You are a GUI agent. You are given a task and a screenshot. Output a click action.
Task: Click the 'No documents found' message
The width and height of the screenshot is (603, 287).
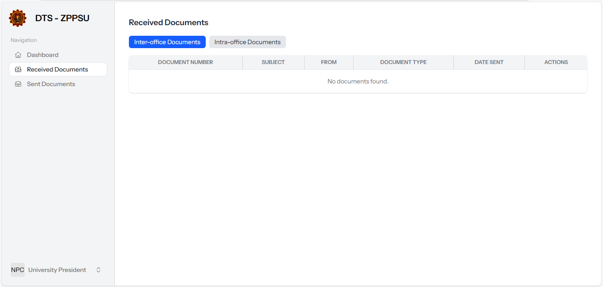(x=358, y=81)
